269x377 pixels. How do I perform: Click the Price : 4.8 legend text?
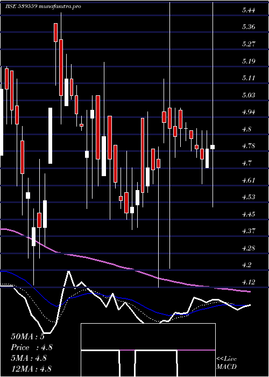pyautogui.click(x=32, y=347)
